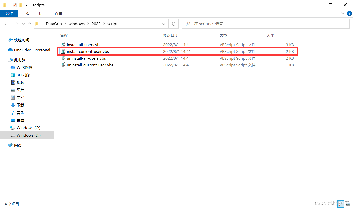353x208 pixels.
Task: Open 3D 对象 folder in sidebar
Action: click(x=23, y=75)
